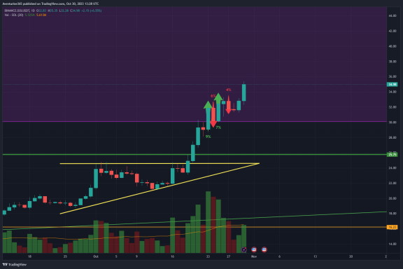Click the 30.00 price axis label
The width and height of the screenshot is (403, 269).
[393, 123]
